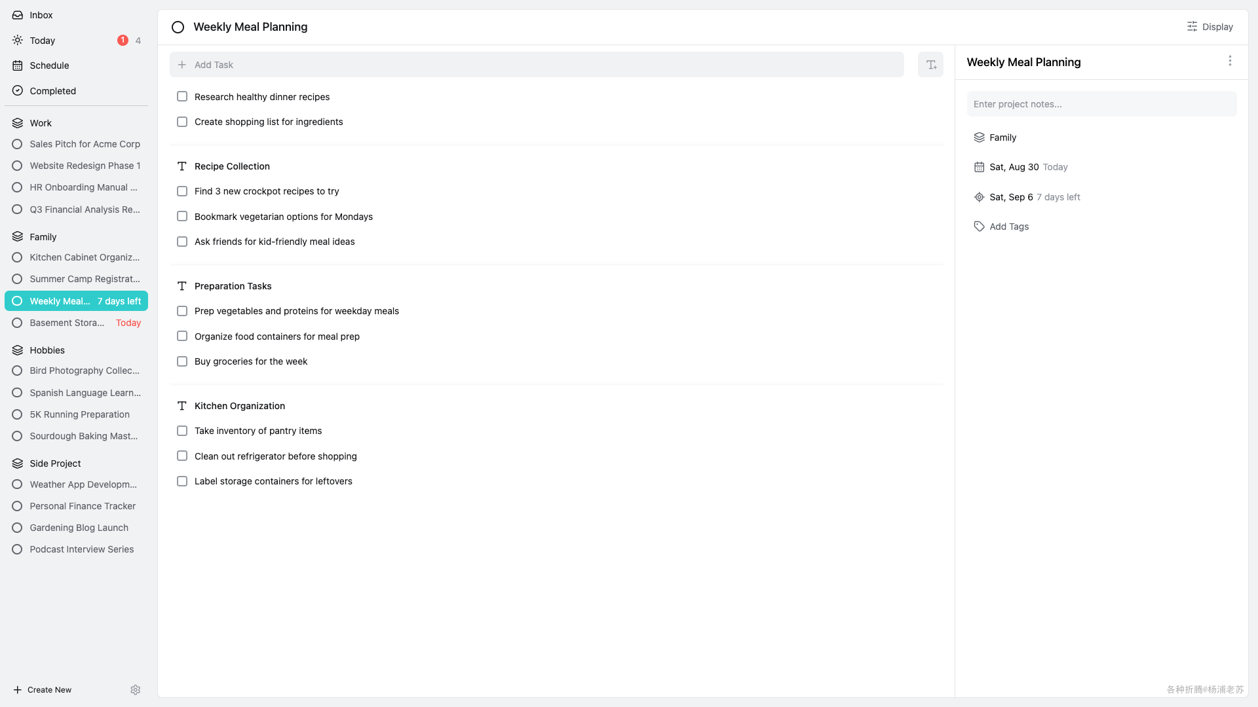Click the Enter project notes field
Image resolution: width=1258 pixels, height=707 pixels.
1101,103
